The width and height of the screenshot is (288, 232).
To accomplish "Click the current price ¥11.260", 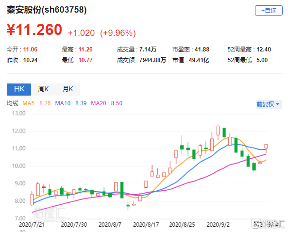I will click(x=34, y=30).
